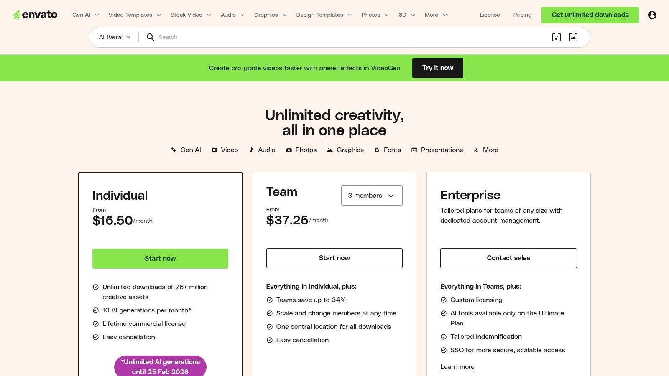Click the Fonts icon
Image resolution: width=669 pixels, height=376 pixels.
[377, 150]
